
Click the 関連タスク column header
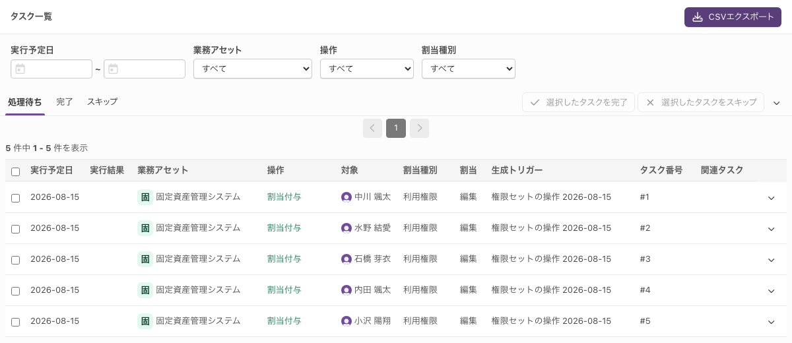722,170
